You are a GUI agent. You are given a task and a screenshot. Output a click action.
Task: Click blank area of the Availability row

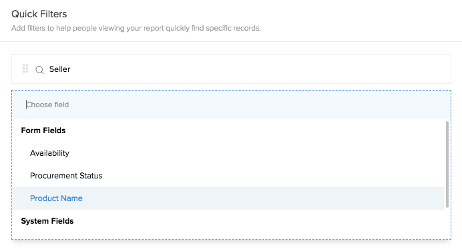point(256,153)
